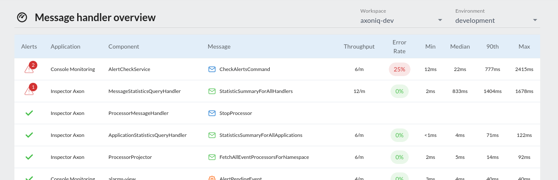
Task: Click the AlertCheckService component cell
Action: (x=129, y=69)
